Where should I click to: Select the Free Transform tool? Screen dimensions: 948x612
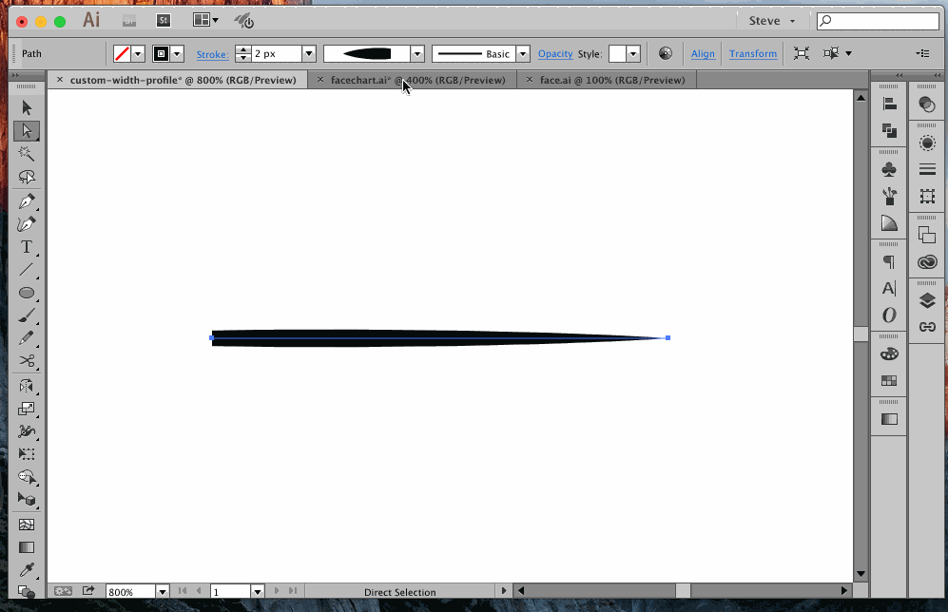pos(27,454)
